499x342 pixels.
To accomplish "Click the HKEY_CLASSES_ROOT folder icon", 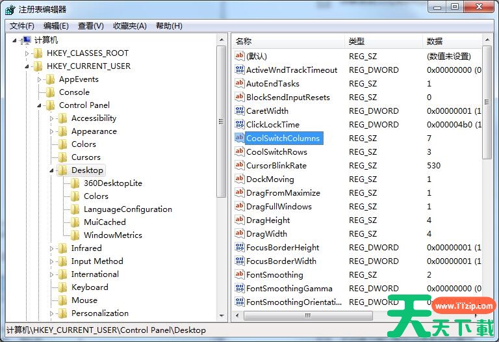I will click(38, 53).
